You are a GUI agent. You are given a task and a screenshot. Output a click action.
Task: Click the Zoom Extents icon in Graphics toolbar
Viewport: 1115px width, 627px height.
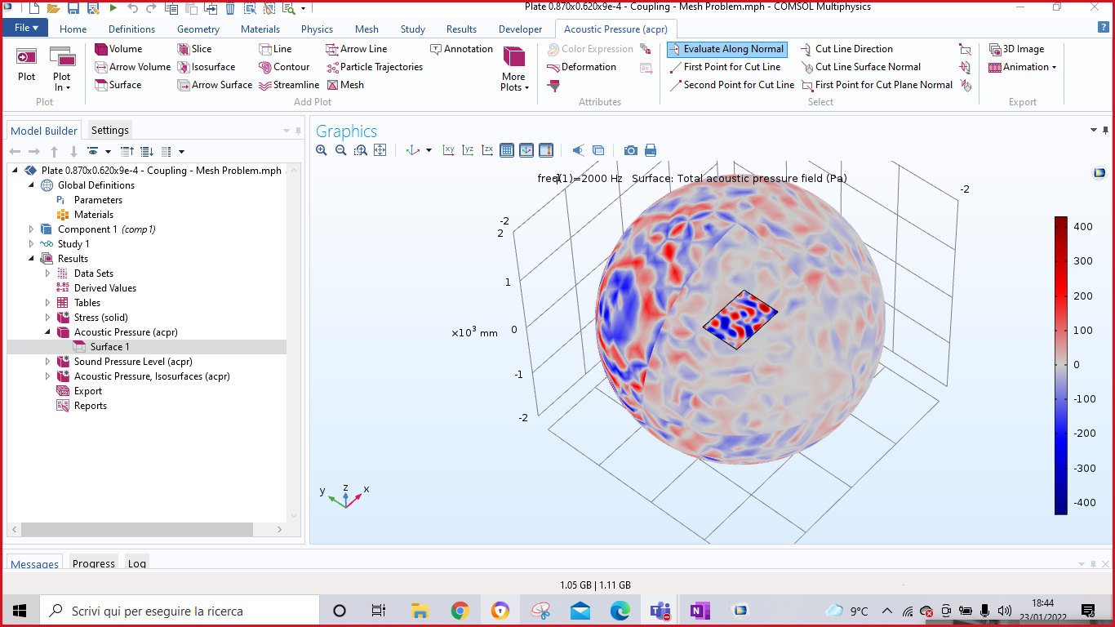380,150
